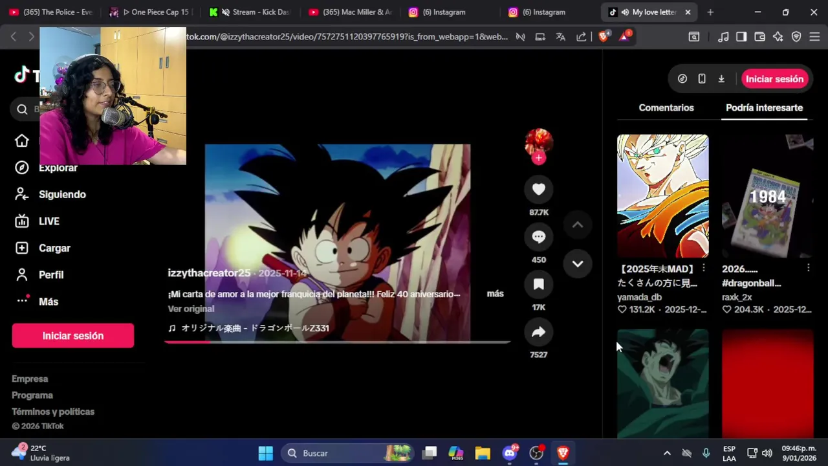Click the tab search icon in toolbar

(694, 37)
